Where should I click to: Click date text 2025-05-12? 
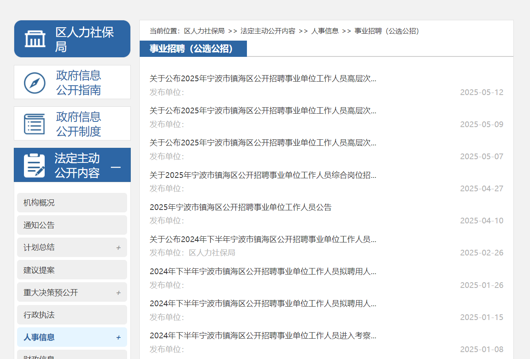[x=482, y=92]
